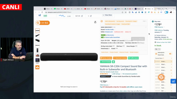Click Deliver to New York 10001
177x99 pixels.
tap(164, 42)
